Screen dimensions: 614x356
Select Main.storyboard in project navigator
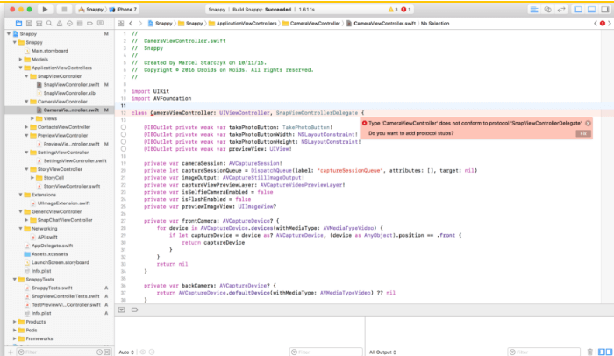[x=48, y=51]
